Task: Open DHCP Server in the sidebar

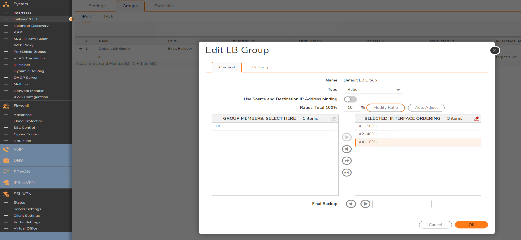Action: [26, 78]
